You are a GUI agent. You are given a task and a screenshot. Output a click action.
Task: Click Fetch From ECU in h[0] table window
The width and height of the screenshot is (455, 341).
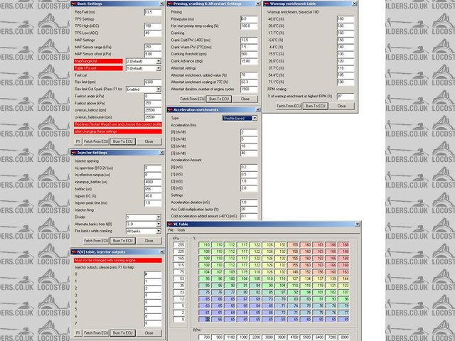[x=96, y=333]
